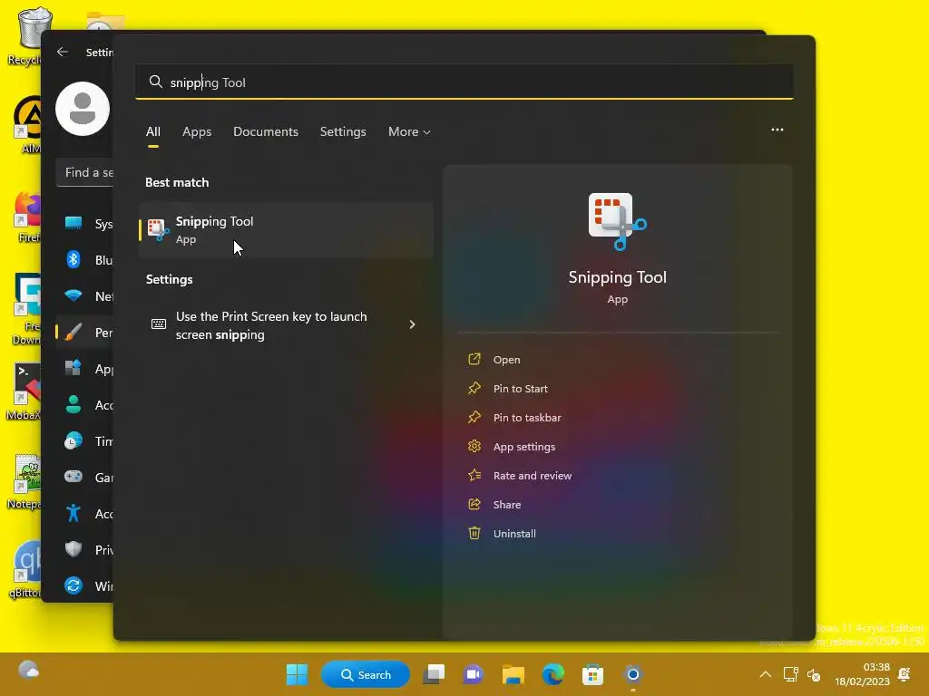Click the pin icon beside Pin to Start
929x696 pixels.
click(474, 388)
